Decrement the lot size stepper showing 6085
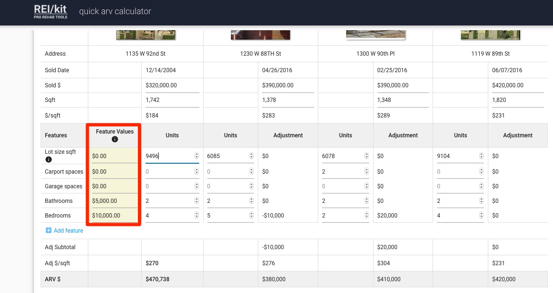The image size is (553, 293). point(250,158)
